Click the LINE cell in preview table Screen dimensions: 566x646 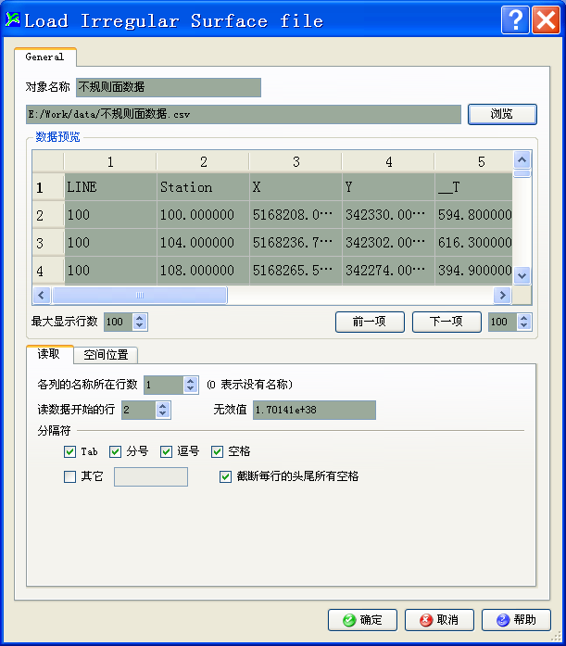pyautogui.click(x=110, y=187)
